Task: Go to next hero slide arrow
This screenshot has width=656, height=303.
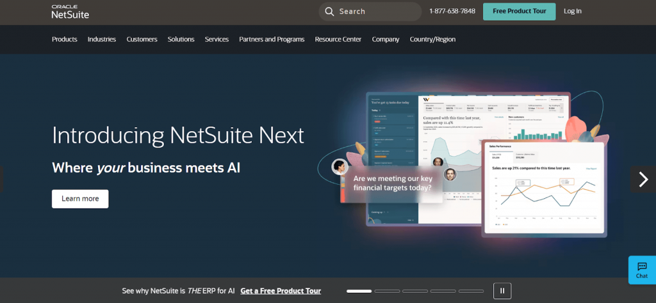Action: click(x=643, y=179)
